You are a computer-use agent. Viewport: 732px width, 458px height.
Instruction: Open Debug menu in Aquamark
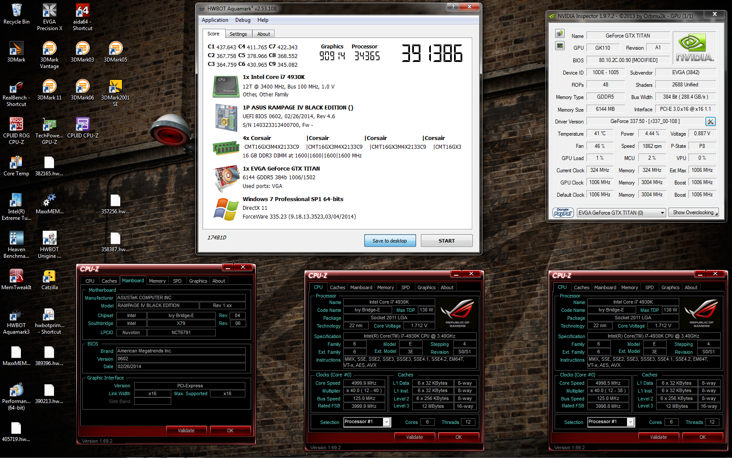point(243,20)
